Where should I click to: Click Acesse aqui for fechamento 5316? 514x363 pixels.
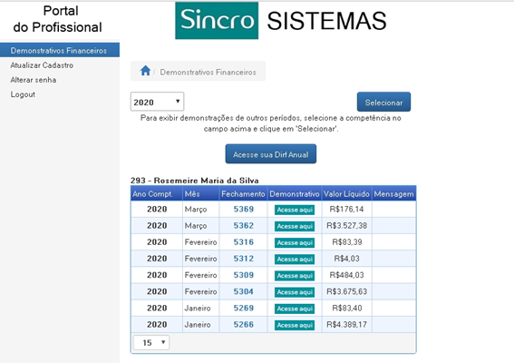[x=295, y=243]
